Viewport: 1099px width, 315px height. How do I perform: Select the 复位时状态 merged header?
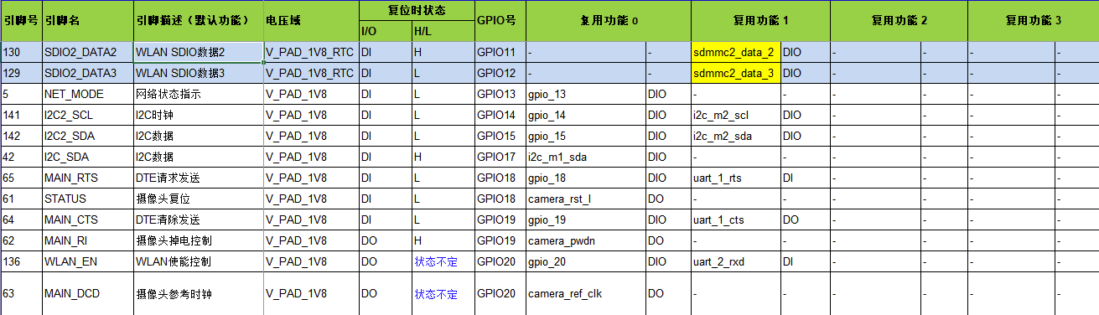(x=417, y=11)
